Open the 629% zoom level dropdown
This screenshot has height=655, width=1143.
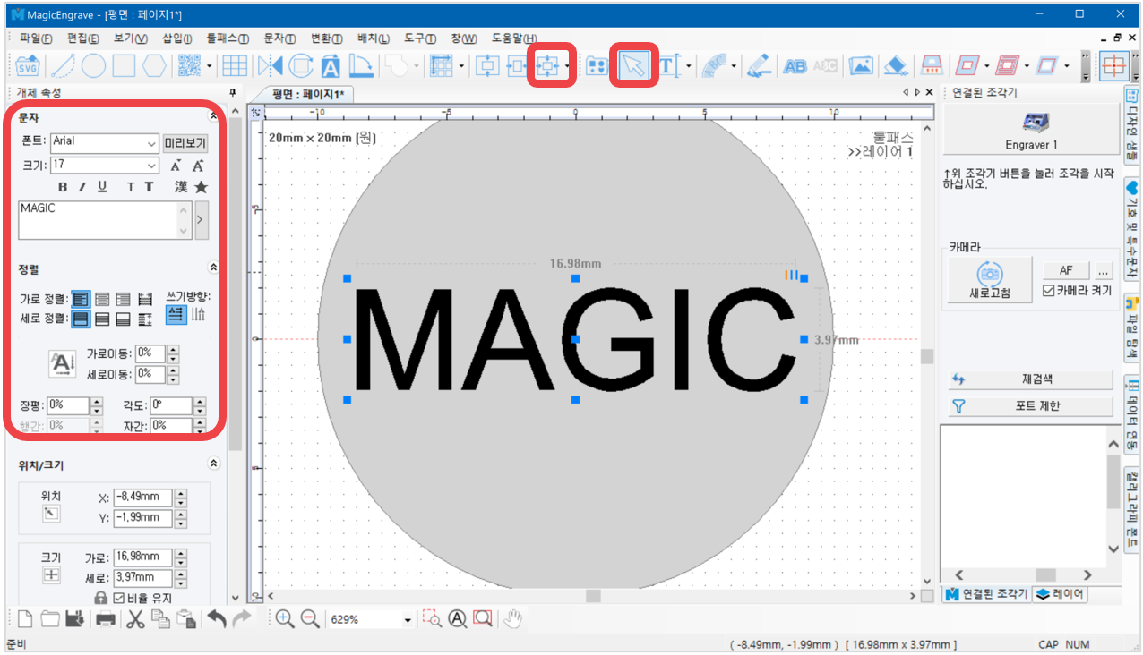[408, 619]
